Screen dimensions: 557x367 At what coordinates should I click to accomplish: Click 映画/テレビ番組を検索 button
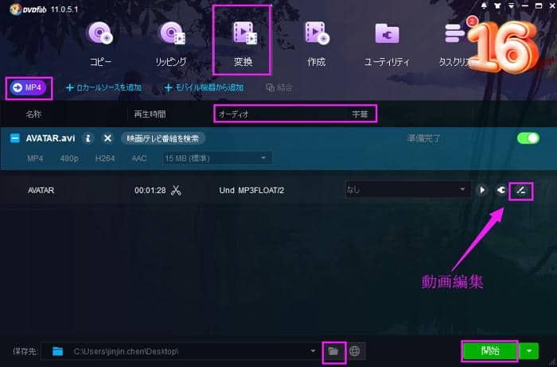pos(162,138)
